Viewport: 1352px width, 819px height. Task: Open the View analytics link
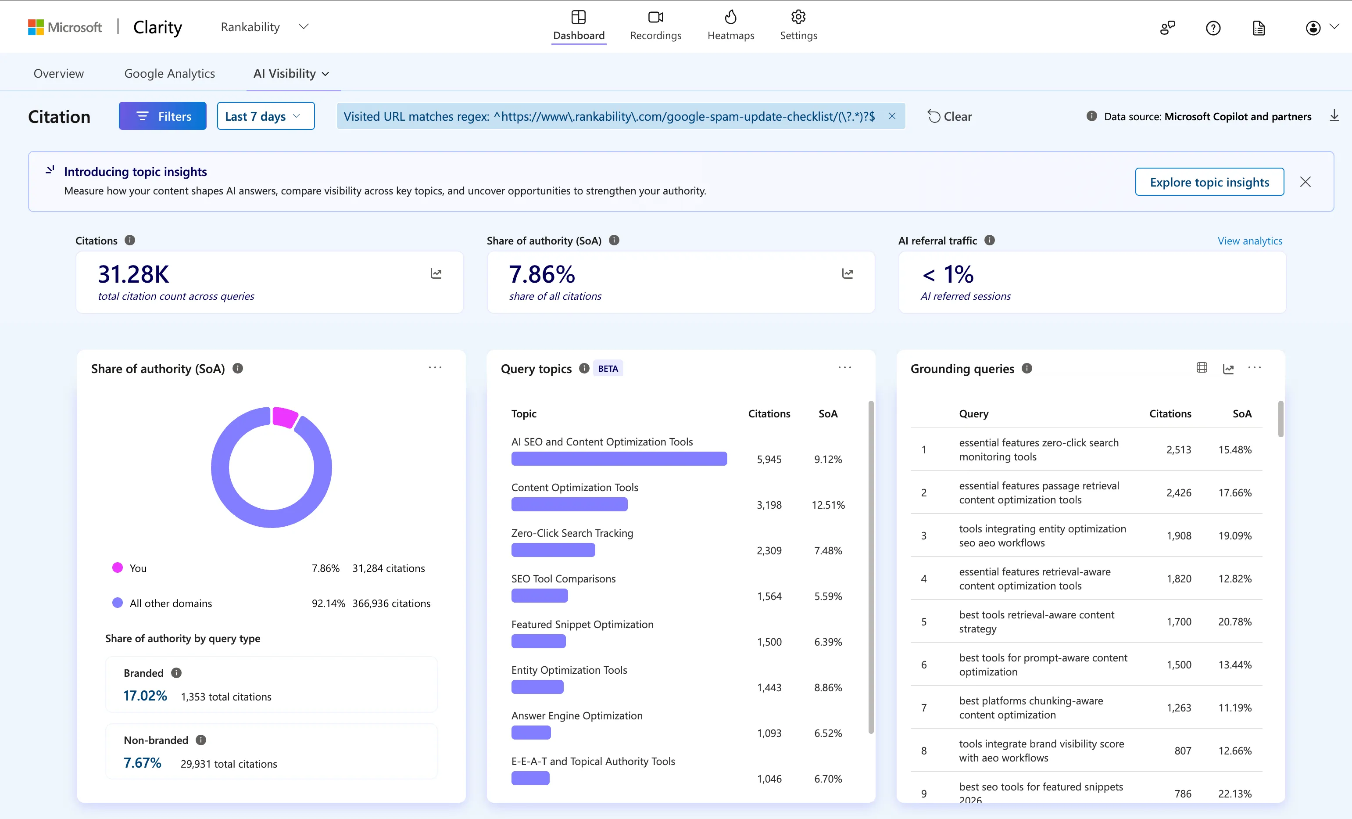1250,241
